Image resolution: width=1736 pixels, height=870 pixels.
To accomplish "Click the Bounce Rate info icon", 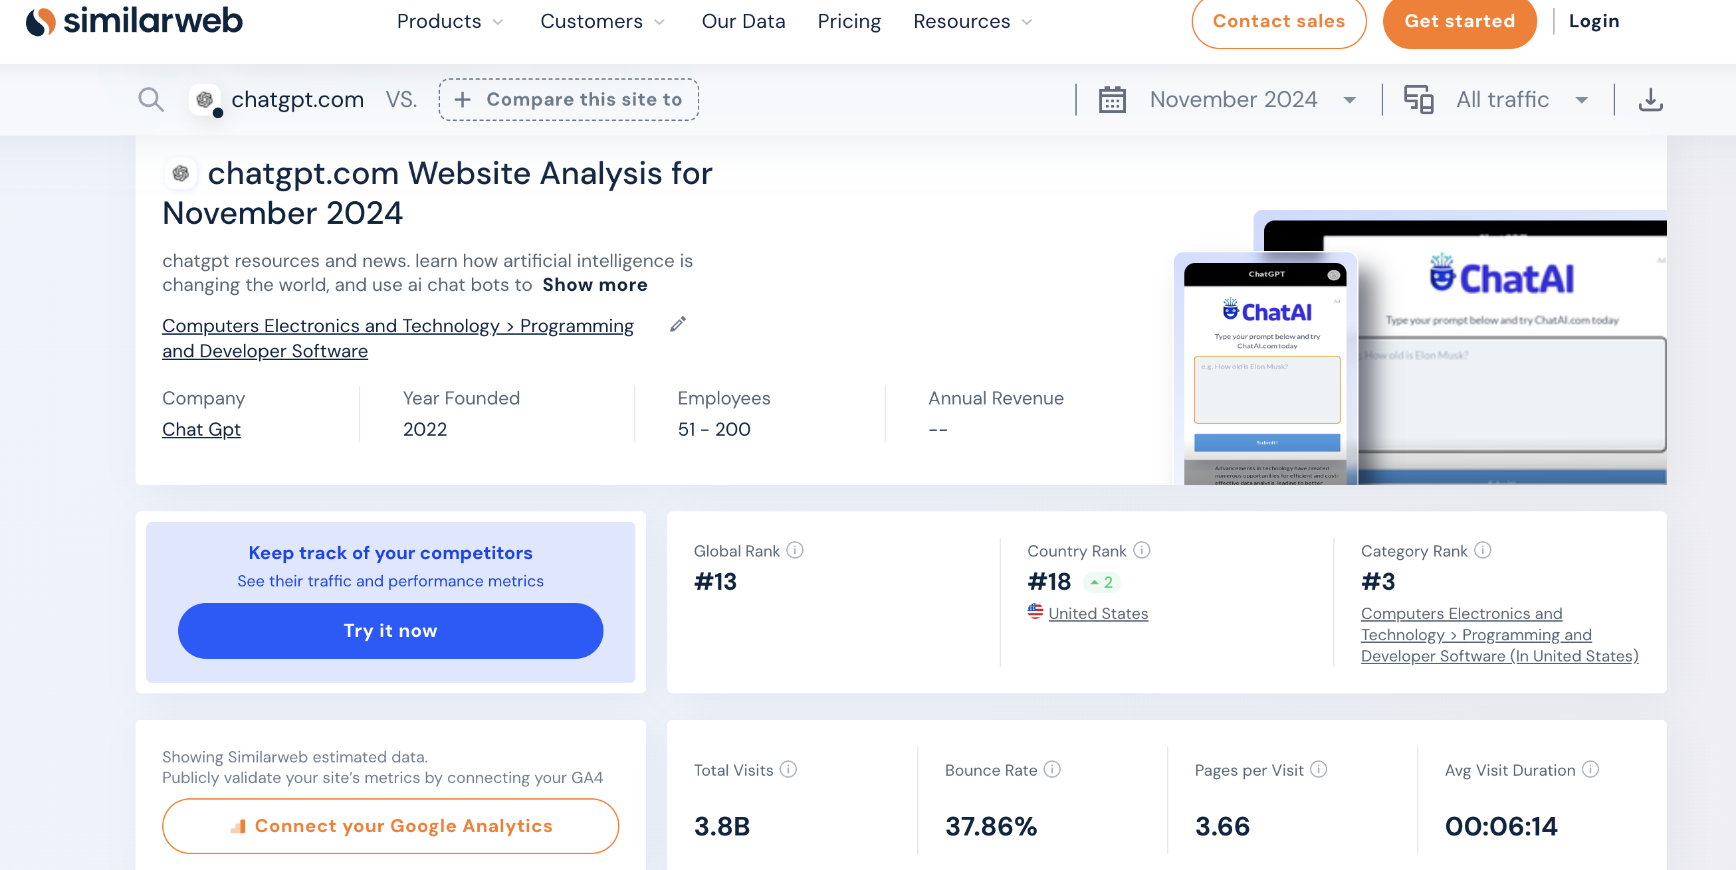I will (x=1052, y=769).
